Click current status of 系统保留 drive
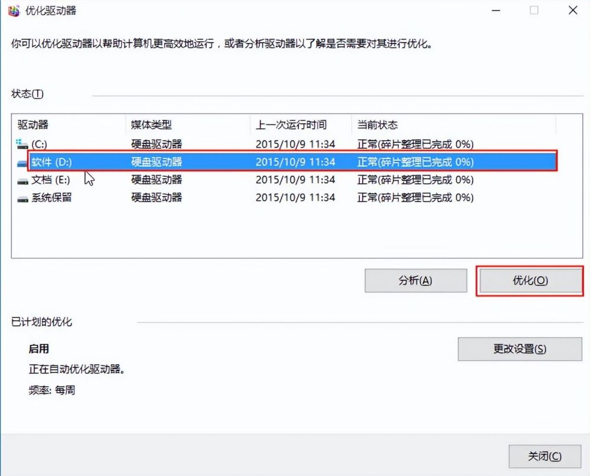590x476 pixels. (x=415, y=198)
